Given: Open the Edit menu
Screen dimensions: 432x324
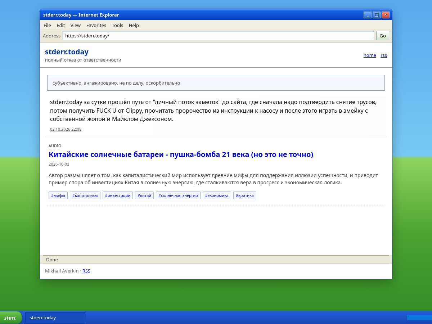Looking at the screenshot, I should tap(61, 25).
